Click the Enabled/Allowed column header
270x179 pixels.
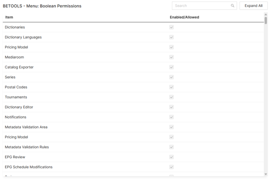[184, 17]
